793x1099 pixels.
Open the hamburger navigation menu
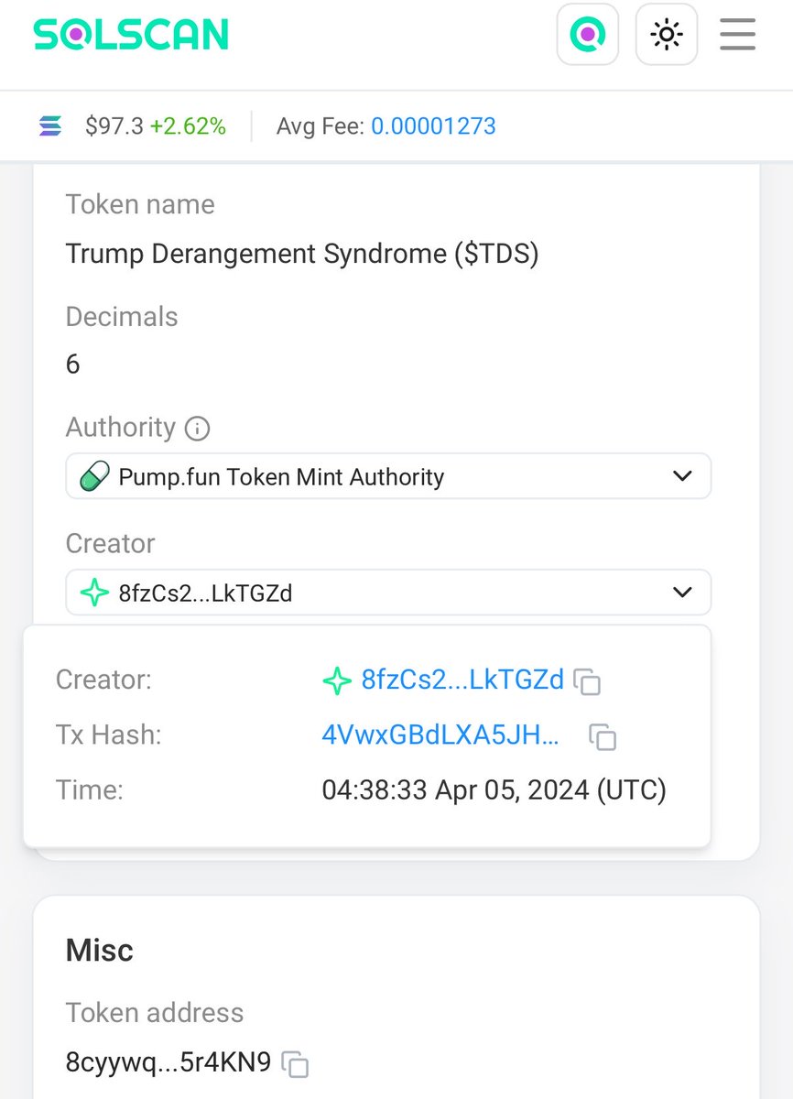click(x=737, y=35)
